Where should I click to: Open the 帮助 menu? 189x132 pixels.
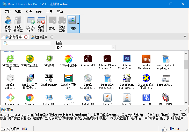tap(60, 11)
